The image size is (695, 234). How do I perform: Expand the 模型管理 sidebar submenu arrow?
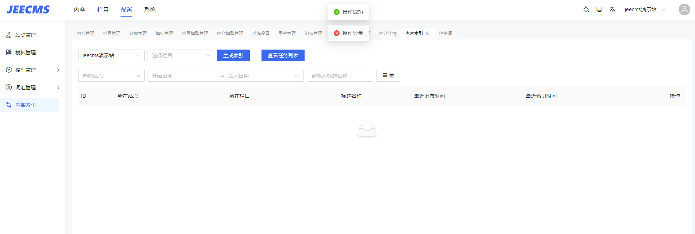pos(58,70)
